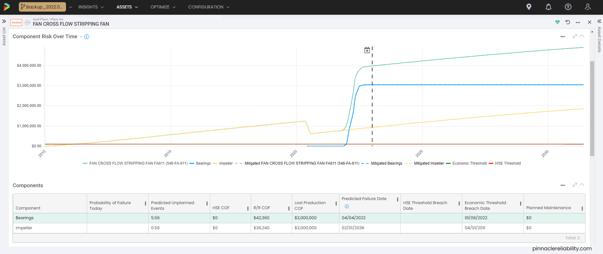603x254 pixels.
Task: Click the info icon beside Component Risk Over Time
Action: click(x=87, y=37)
